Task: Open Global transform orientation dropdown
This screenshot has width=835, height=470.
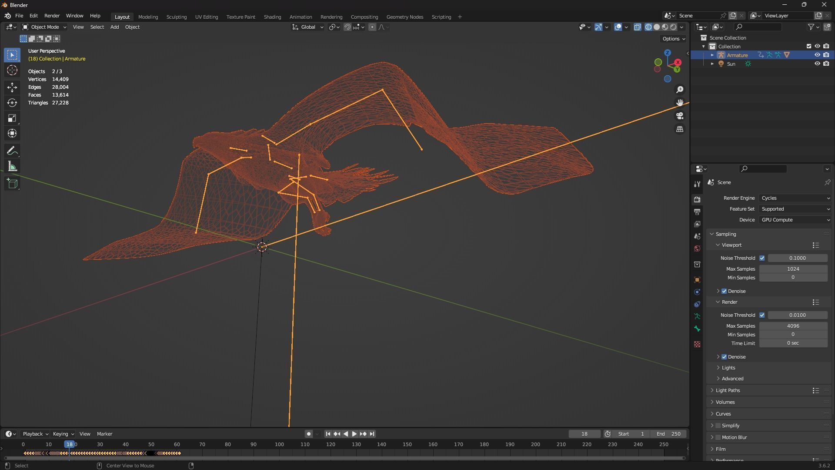Action: 308,27
